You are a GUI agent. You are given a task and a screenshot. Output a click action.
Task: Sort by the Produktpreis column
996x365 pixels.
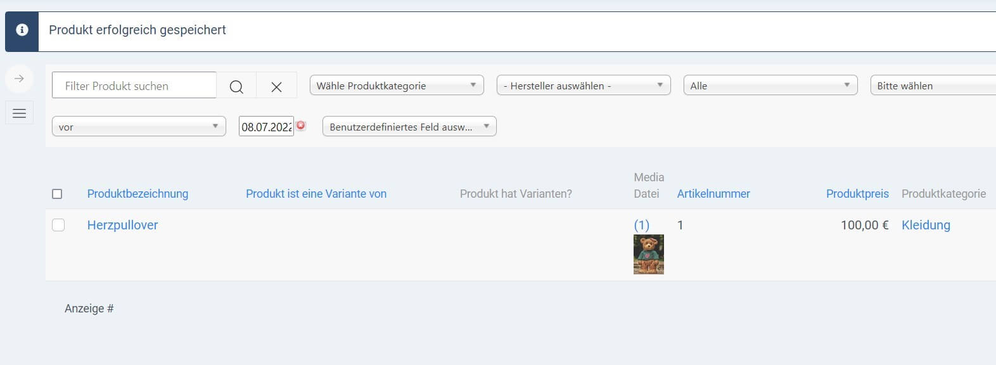[x=857, y=194]
